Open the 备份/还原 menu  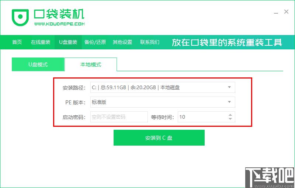pos(95,42)
